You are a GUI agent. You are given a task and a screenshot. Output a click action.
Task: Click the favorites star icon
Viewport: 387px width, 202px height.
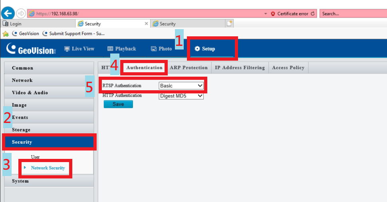point(6,34)
